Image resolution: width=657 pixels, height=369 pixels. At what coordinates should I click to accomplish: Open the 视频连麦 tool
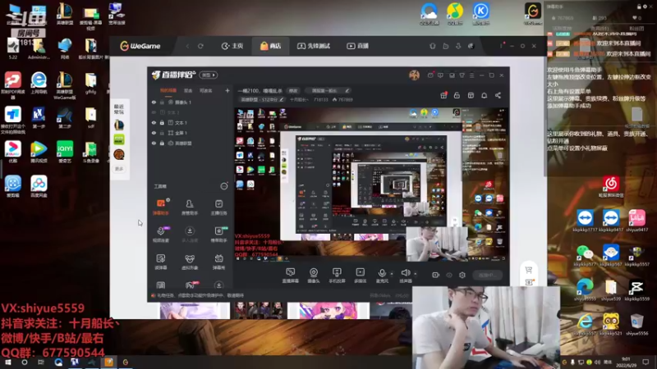coord(160,235)
